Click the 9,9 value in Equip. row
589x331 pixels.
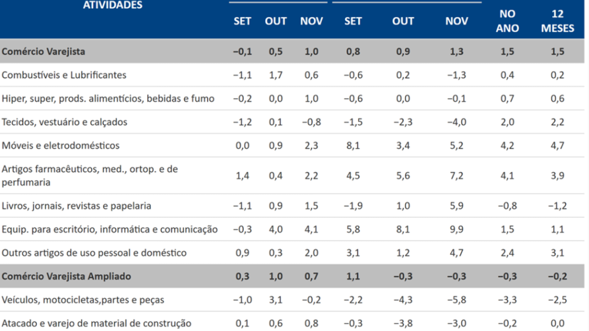(x=456, y=229)
